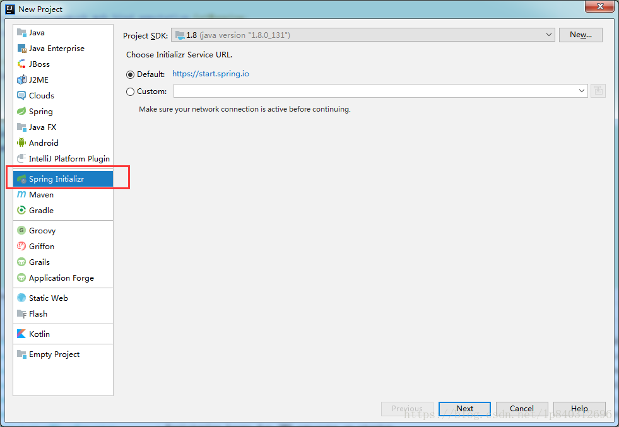Select the 'Java Enterprise' list label
Viewport: 619px width, 427px height.
(x=56, y=48)
